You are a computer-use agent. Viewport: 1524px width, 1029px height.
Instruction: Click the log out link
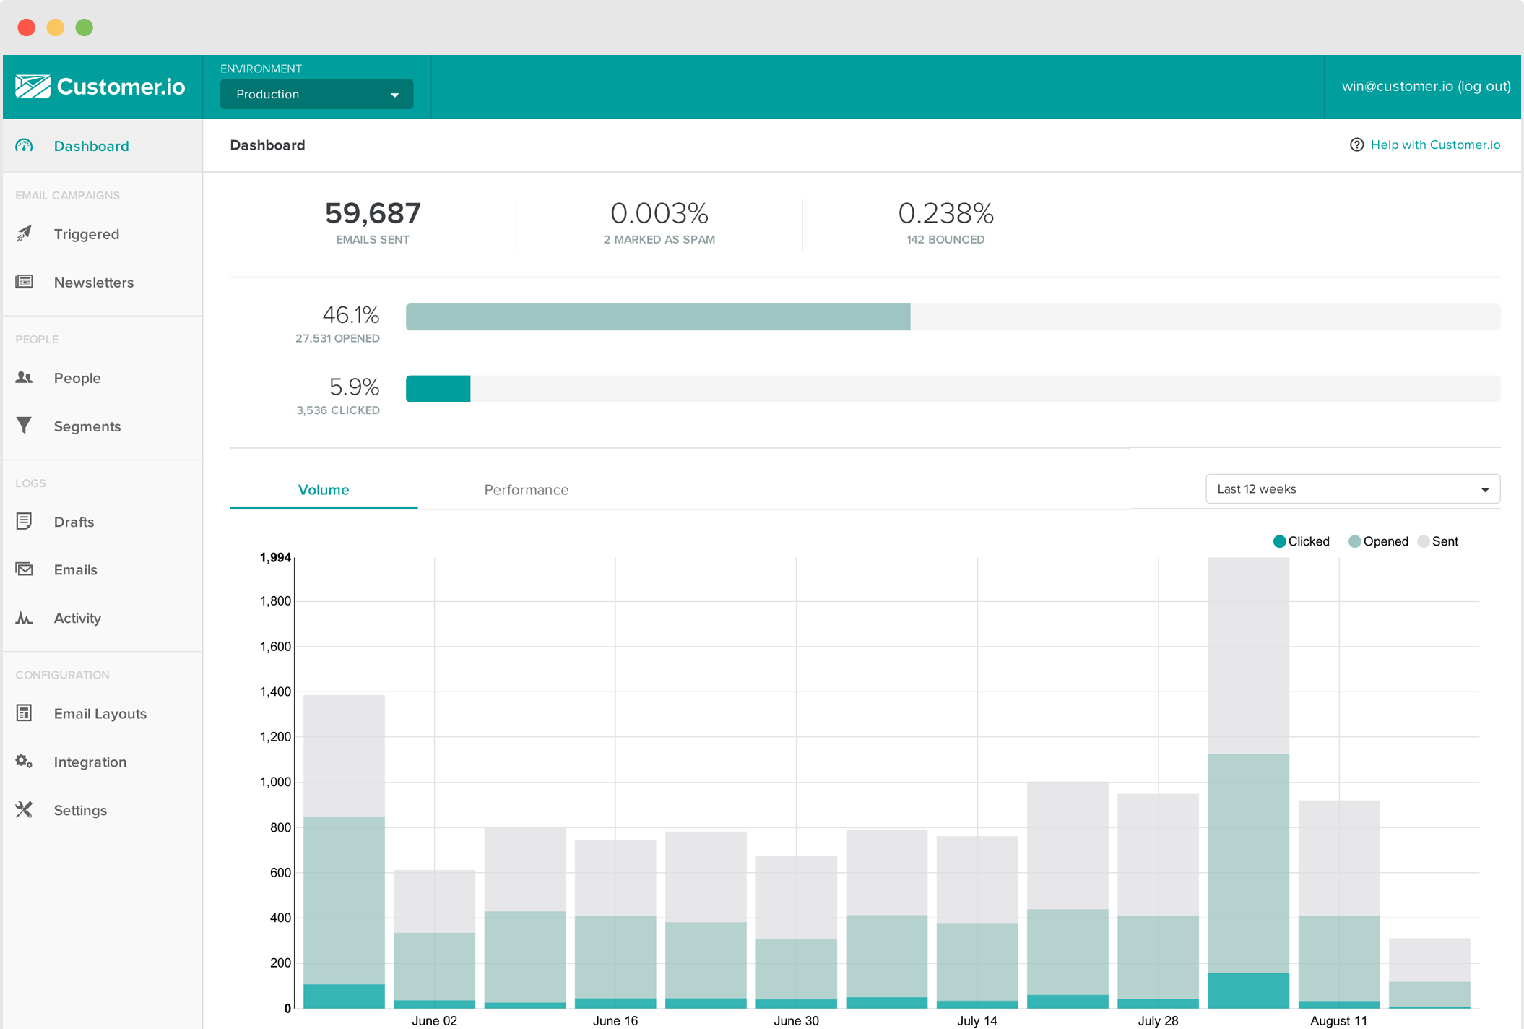(1484, 87)
